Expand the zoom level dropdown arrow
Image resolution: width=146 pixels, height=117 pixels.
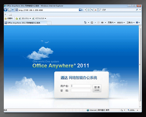pos(138,110)
